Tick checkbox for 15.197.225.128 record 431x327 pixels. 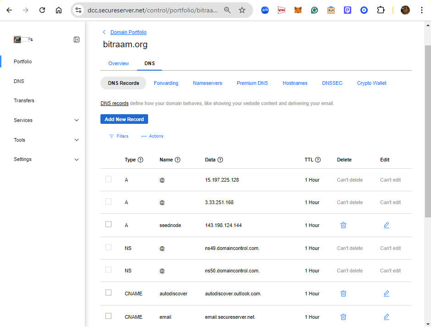pos(109,179)
